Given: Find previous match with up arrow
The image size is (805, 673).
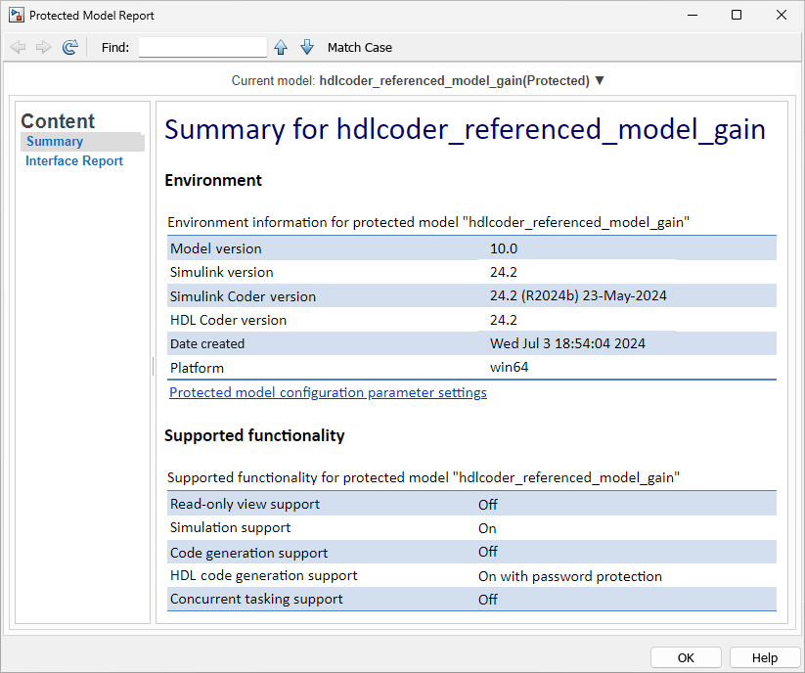Looking at the screenshot, I should [x=281, y=47].
